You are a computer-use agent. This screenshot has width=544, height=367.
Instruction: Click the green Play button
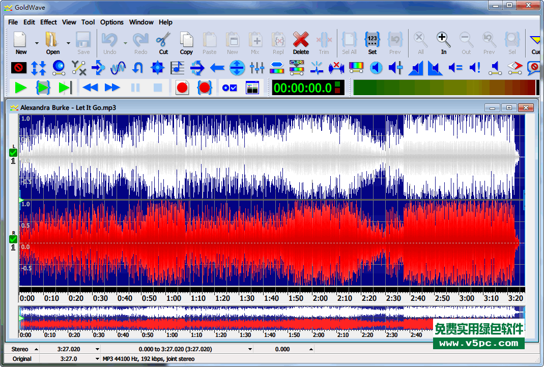20,88
